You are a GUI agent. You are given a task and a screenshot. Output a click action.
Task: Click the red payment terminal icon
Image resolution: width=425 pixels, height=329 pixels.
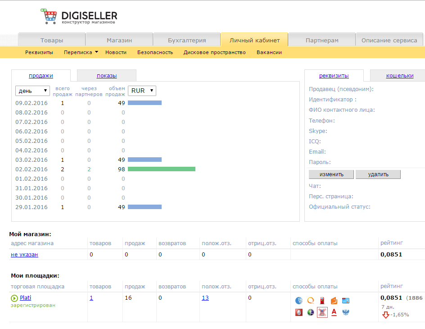click(322, 301)
